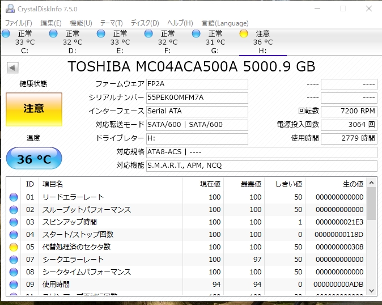The image size is (382, 305).
Task: Open the 機能(U) menu
Action: click(x=80, y=23)
